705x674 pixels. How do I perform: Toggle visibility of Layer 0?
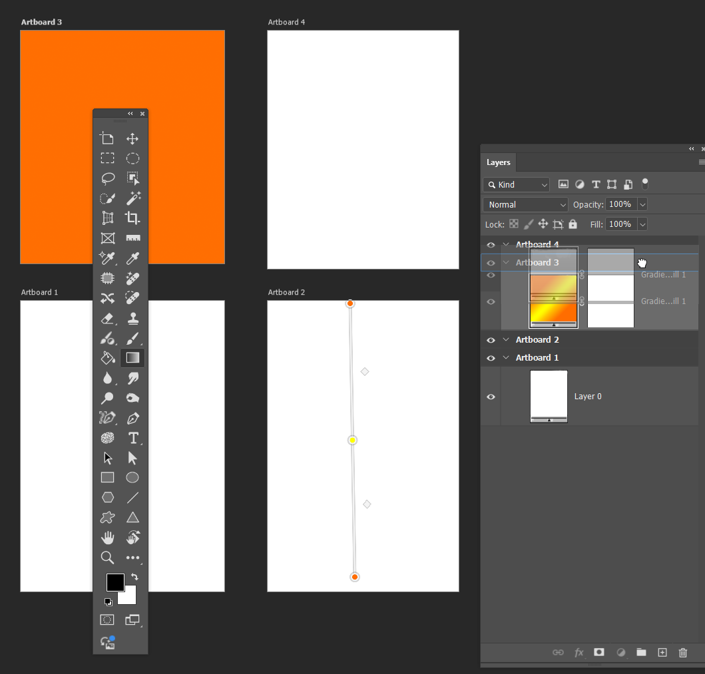tap(491, 397)
